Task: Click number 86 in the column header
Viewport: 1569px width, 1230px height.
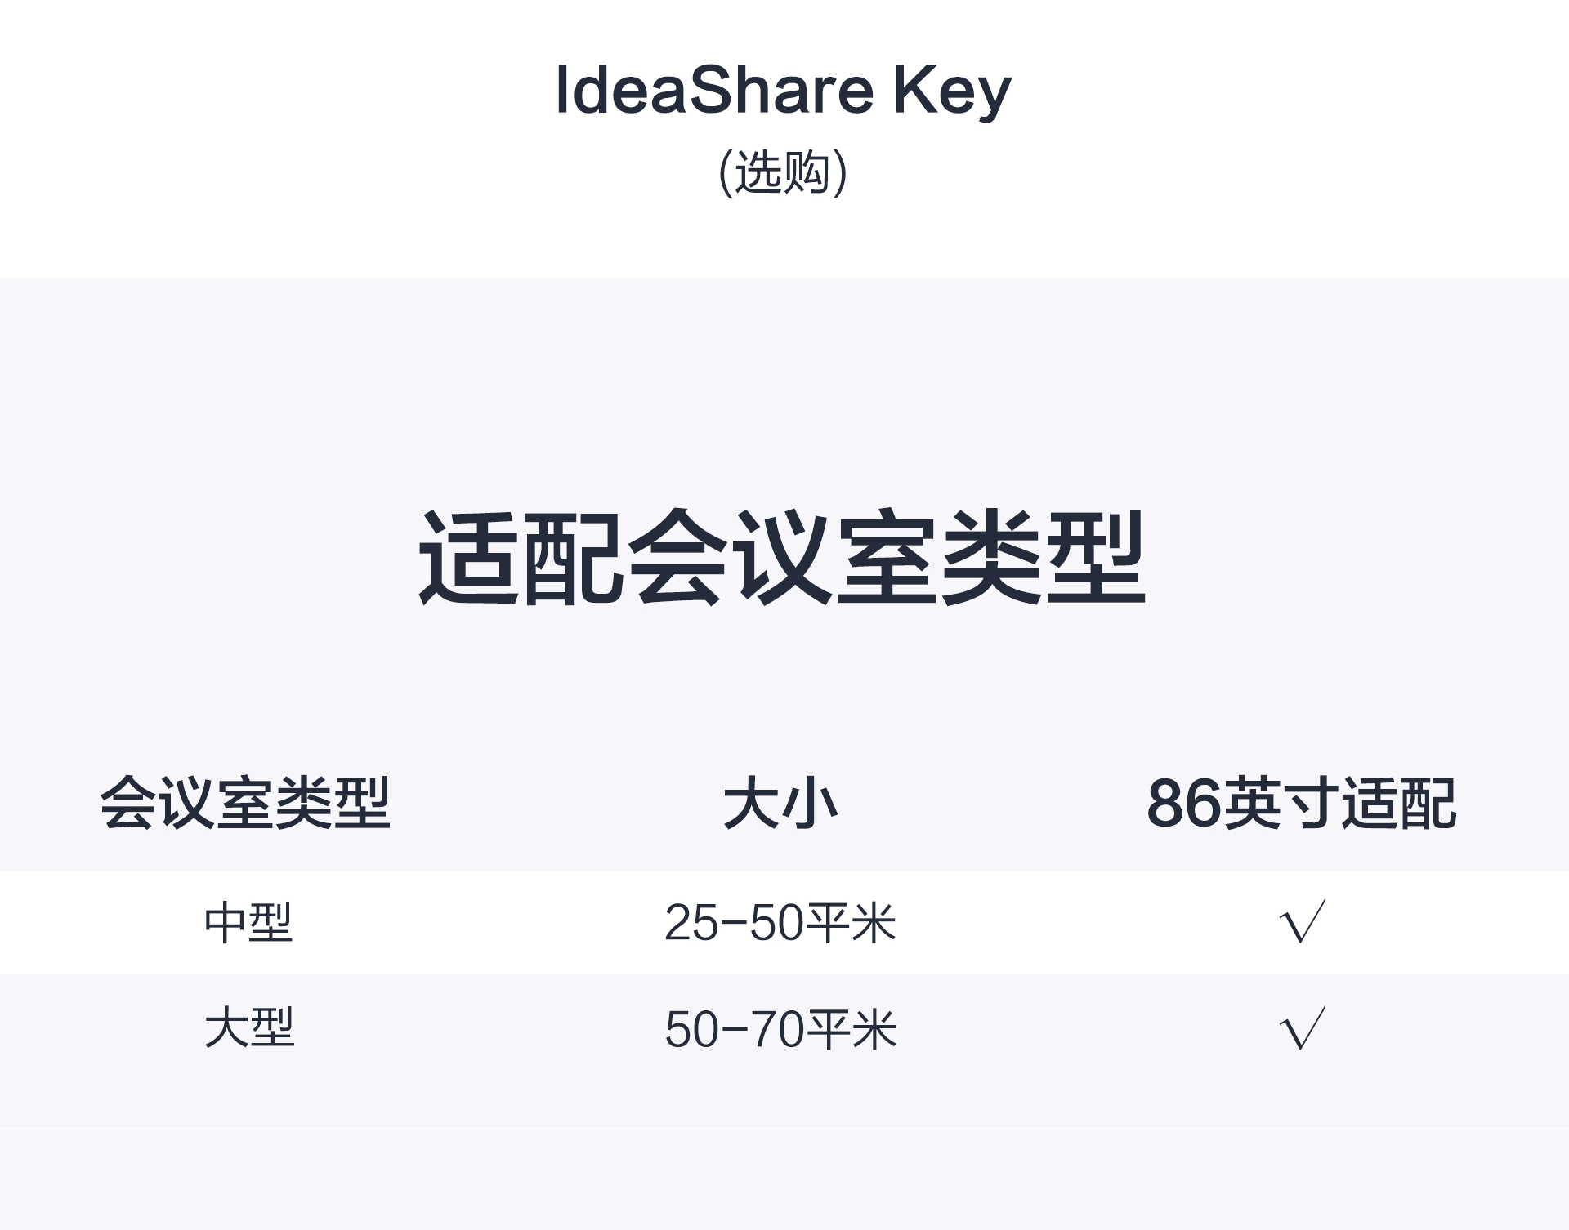Action: (1183, 804)
